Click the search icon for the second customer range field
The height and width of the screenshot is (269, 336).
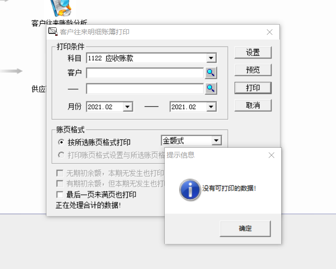click(211, 88)
